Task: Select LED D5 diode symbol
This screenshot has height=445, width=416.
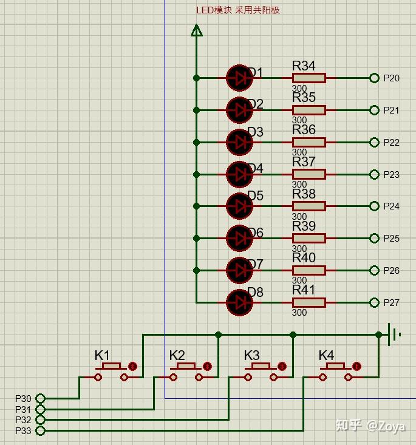Action: [x=239, y=206]
